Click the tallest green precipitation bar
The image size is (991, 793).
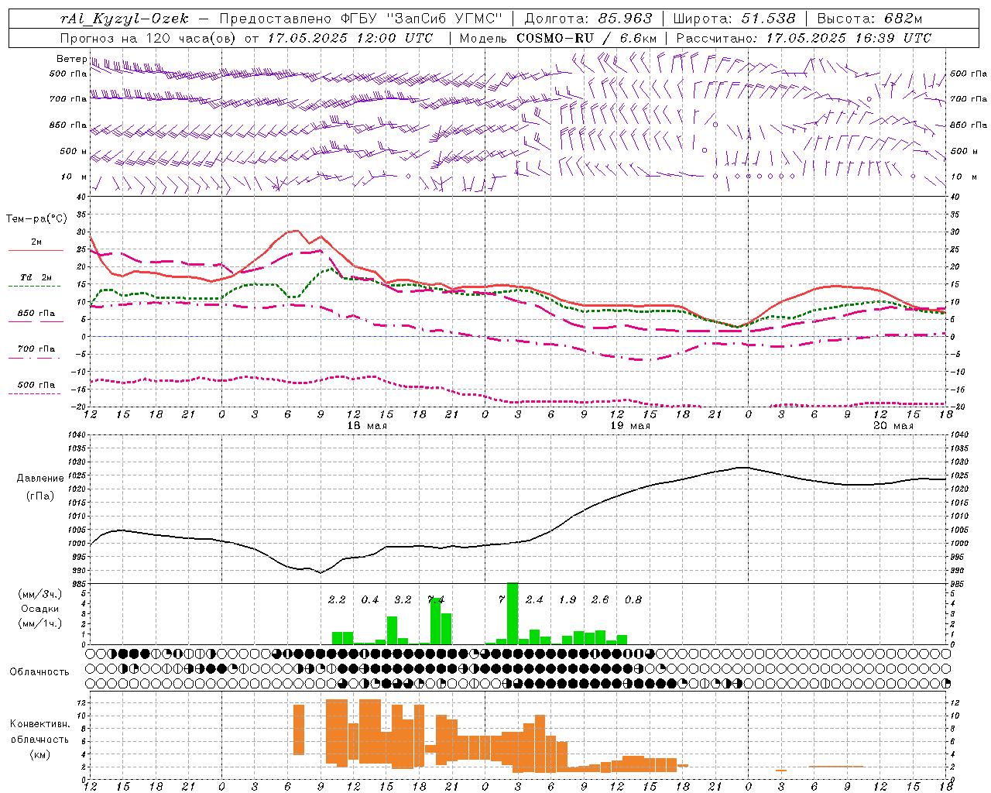513,613
